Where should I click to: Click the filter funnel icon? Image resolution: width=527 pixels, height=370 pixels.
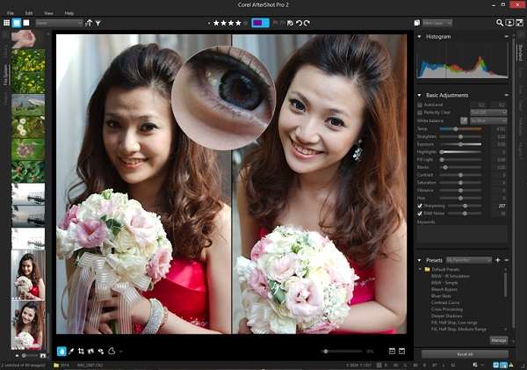(97, 23)
